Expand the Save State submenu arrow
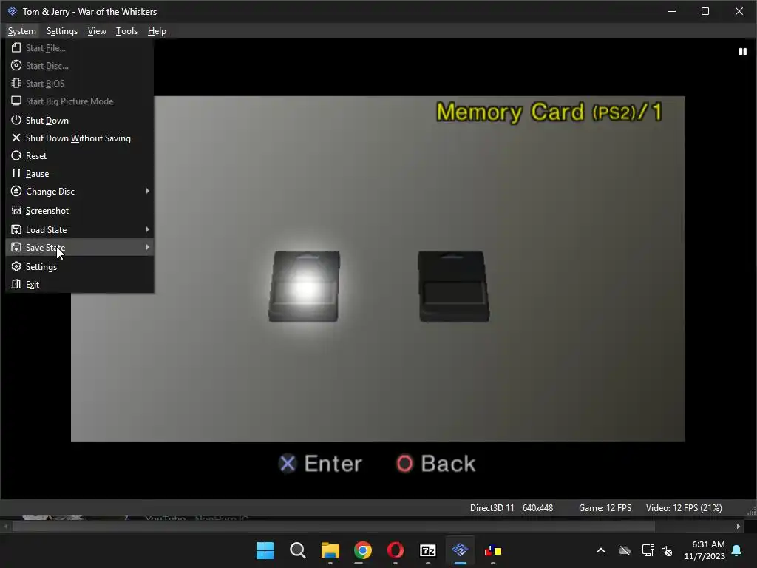 (x=147, y=247)
